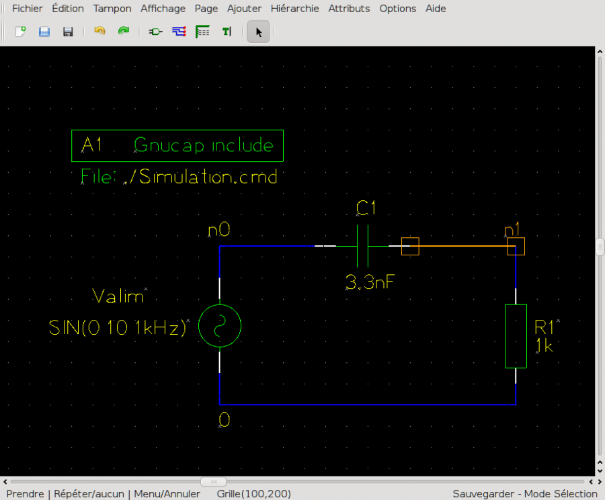Open the Édition menu
This screenshot has height=500, width=605.
(x=68, y=9)
